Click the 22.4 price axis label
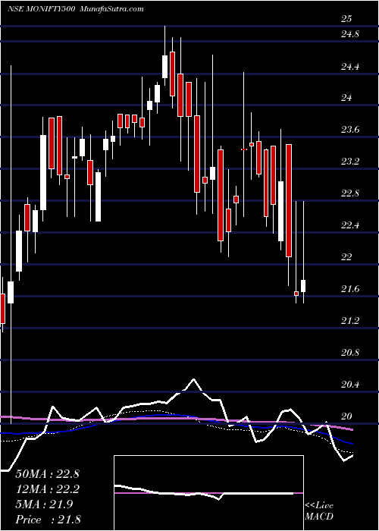 349,225
